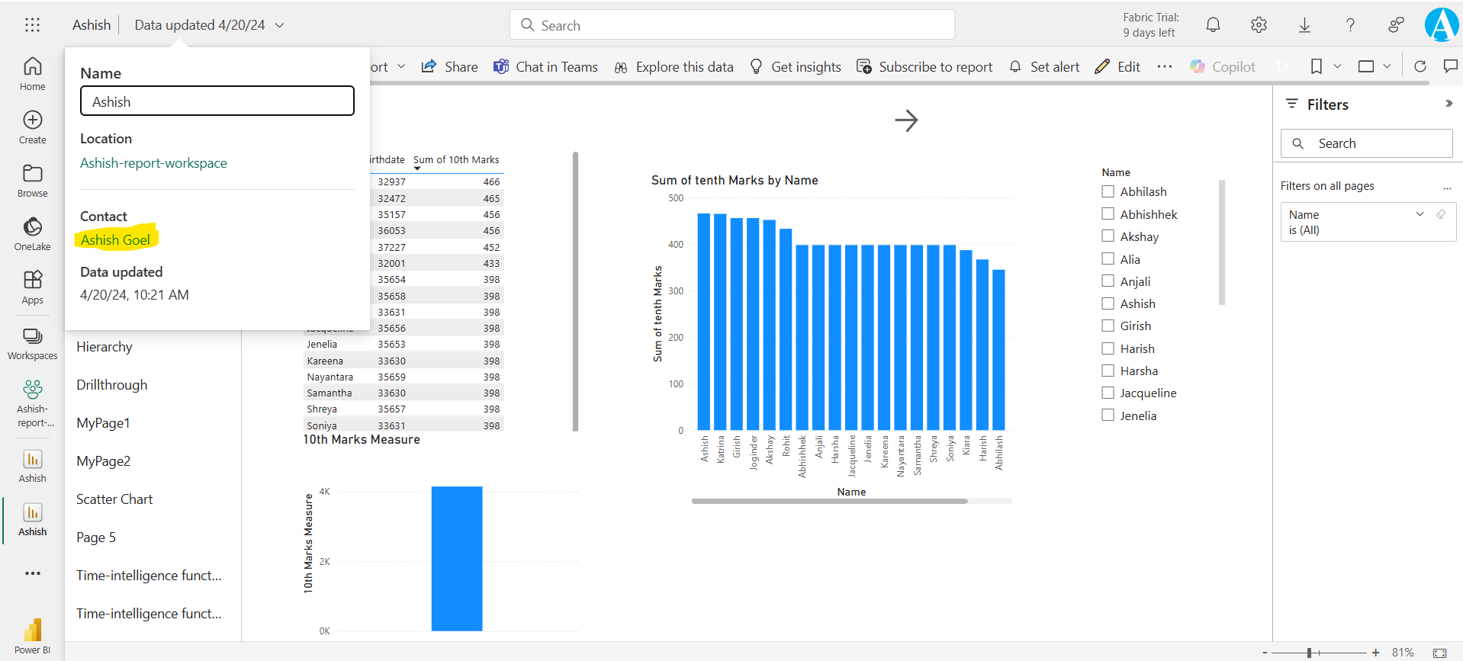Viewport: 1463px width, 661px height.
Task: Click the download arrow icon
Action: [1304, 25]
